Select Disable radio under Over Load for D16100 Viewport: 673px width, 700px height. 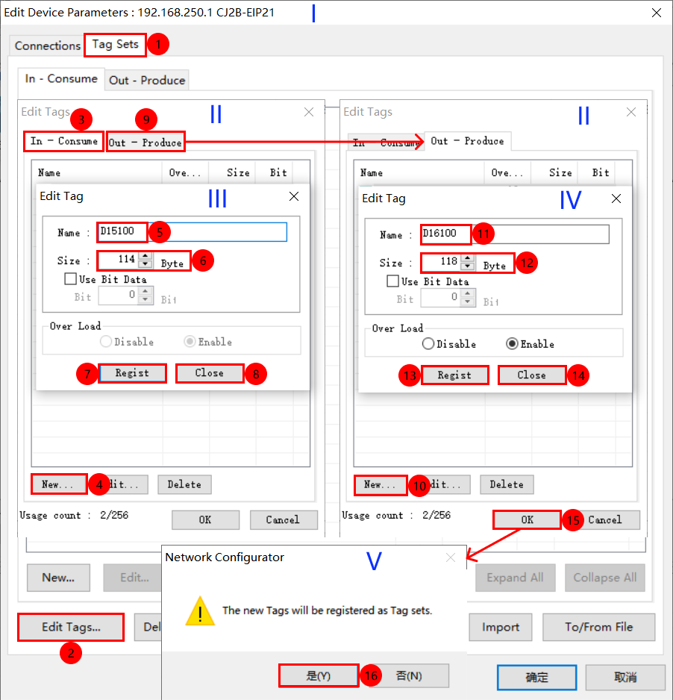[x=428, y=346]
